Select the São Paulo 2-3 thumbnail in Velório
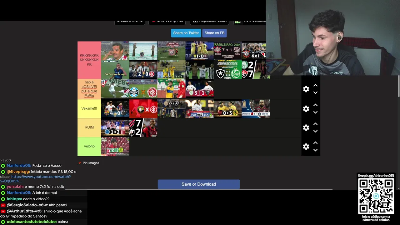The height and width of the screenshot is (225, 400). point(115,147)
